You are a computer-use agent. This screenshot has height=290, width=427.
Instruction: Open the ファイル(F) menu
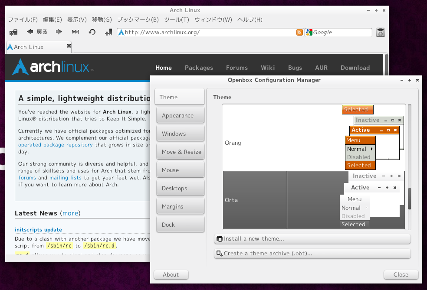[23, 20]
